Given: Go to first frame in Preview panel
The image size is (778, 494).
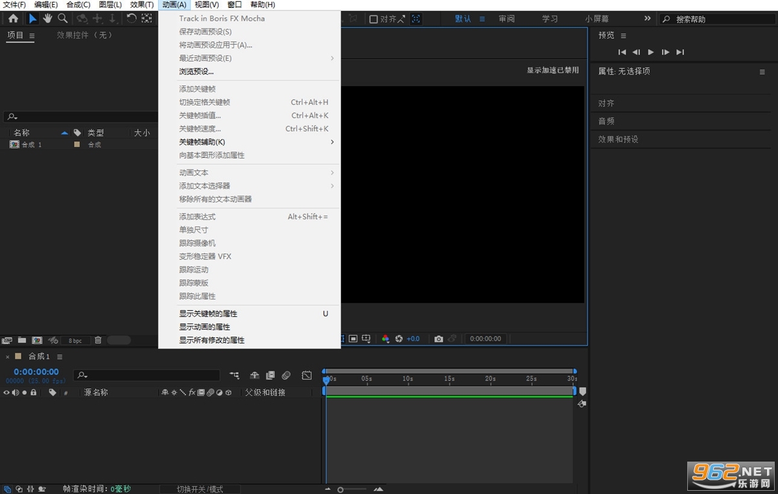Looking at the screenshot, I should click(622, 52).
